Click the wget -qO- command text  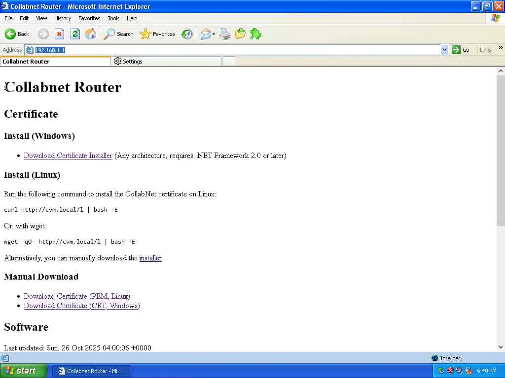[70, 242]
